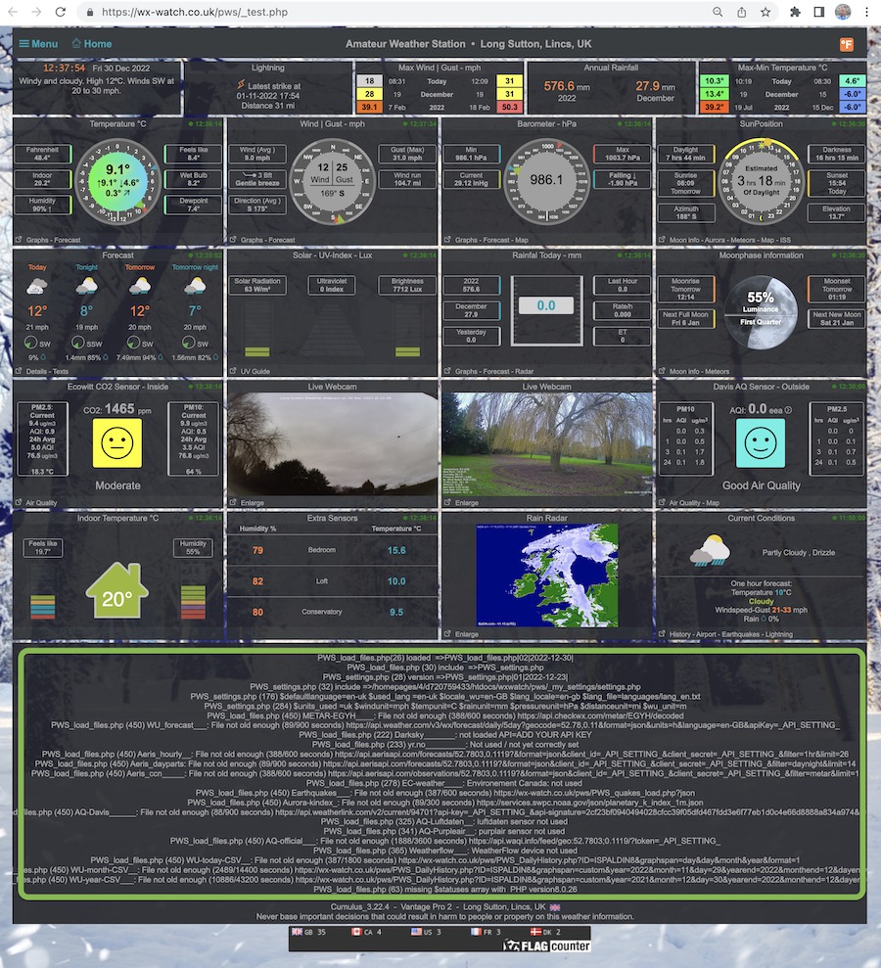Click the cyan Good Air Quality smiley
This screenshot has width=881, height=968.
[x=761, y=443]
